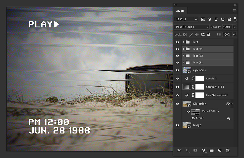Click link icon on Hue Saturation 1 layer
244x158 pixels.
click(x=193, y=95)
